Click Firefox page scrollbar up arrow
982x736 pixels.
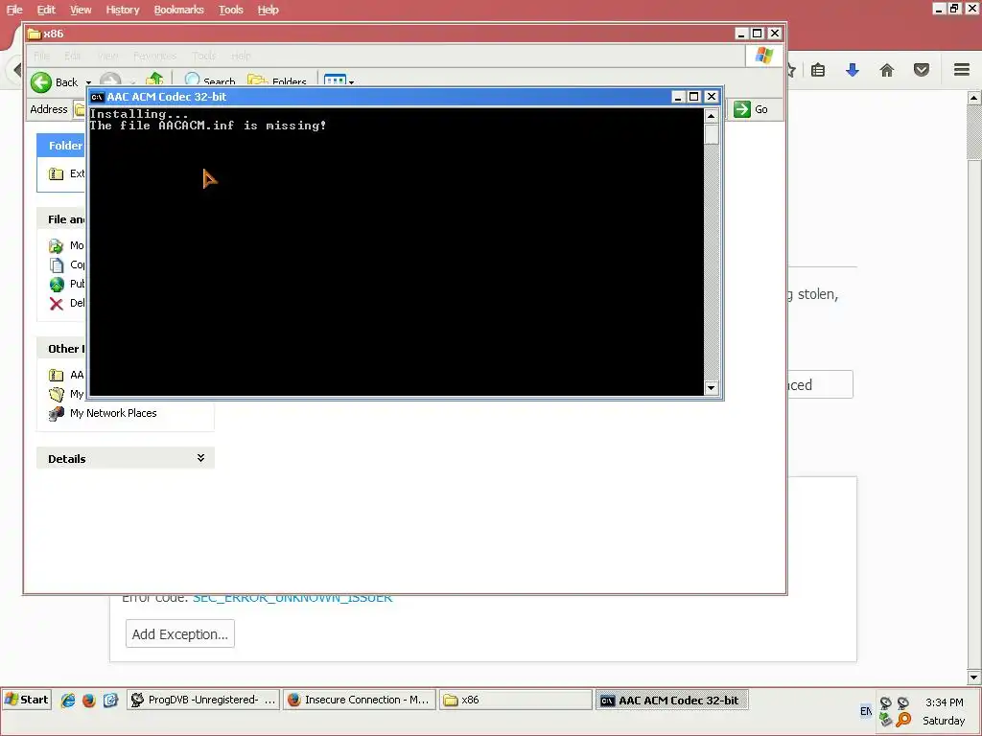point(974,97)
